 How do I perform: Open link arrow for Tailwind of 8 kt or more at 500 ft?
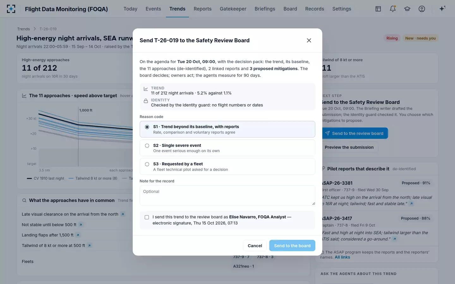[x=89, y=246]
